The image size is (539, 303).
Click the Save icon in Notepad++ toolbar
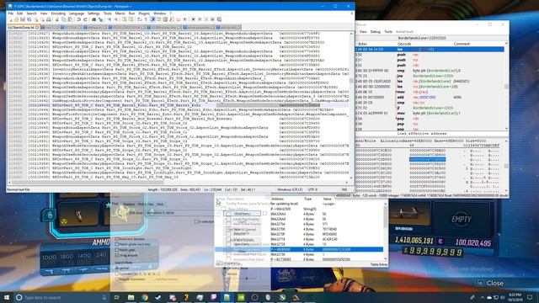pos(23,19)
